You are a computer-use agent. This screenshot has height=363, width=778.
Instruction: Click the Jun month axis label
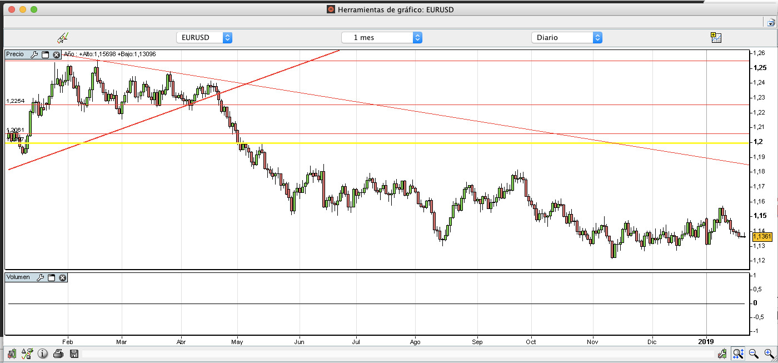(299, 341)
